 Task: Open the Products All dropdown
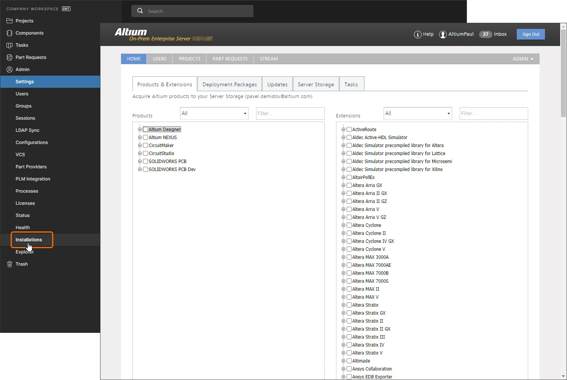pos(214,113)
